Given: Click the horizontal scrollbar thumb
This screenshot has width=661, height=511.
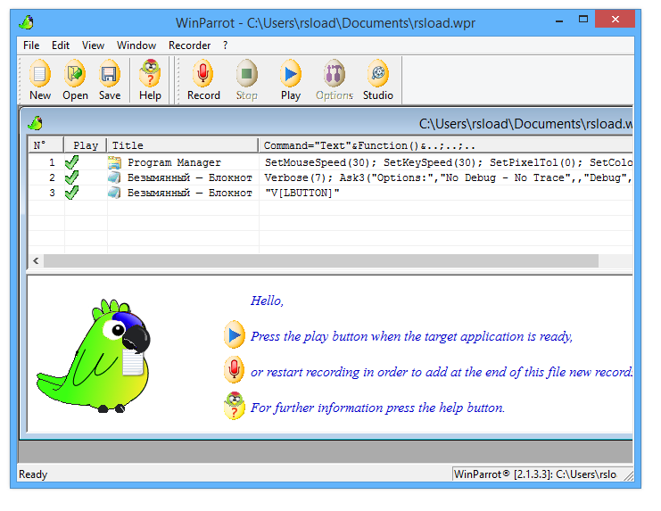Looking at the screenshot, I should coord(321,260).
